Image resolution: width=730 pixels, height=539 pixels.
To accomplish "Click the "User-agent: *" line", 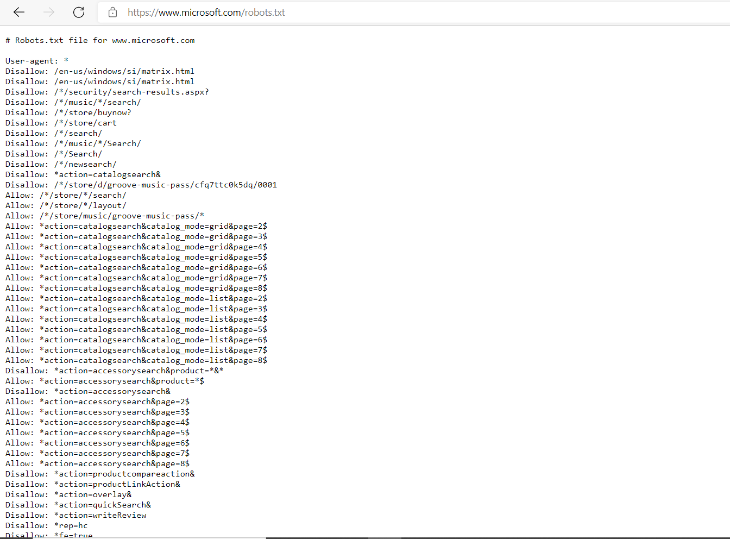I will (x=37, y=61).
